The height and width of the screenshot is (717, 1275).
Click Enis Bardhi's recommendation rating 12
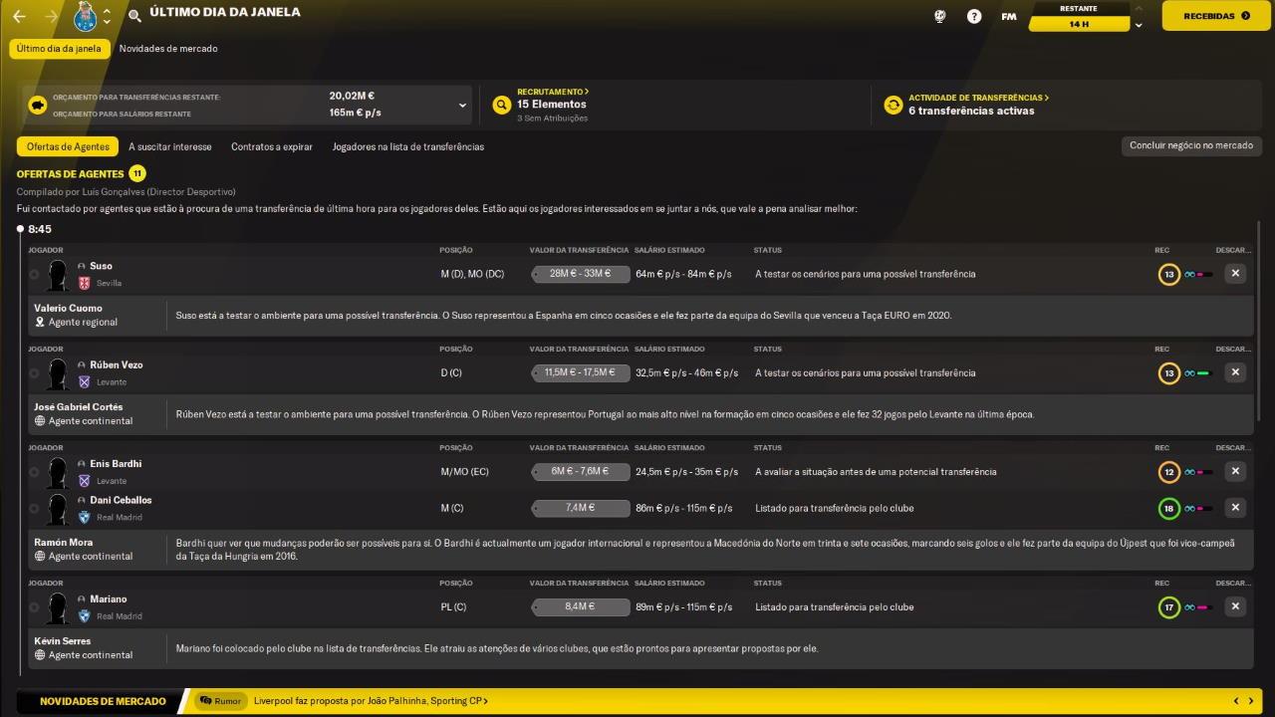point(1168,472)
